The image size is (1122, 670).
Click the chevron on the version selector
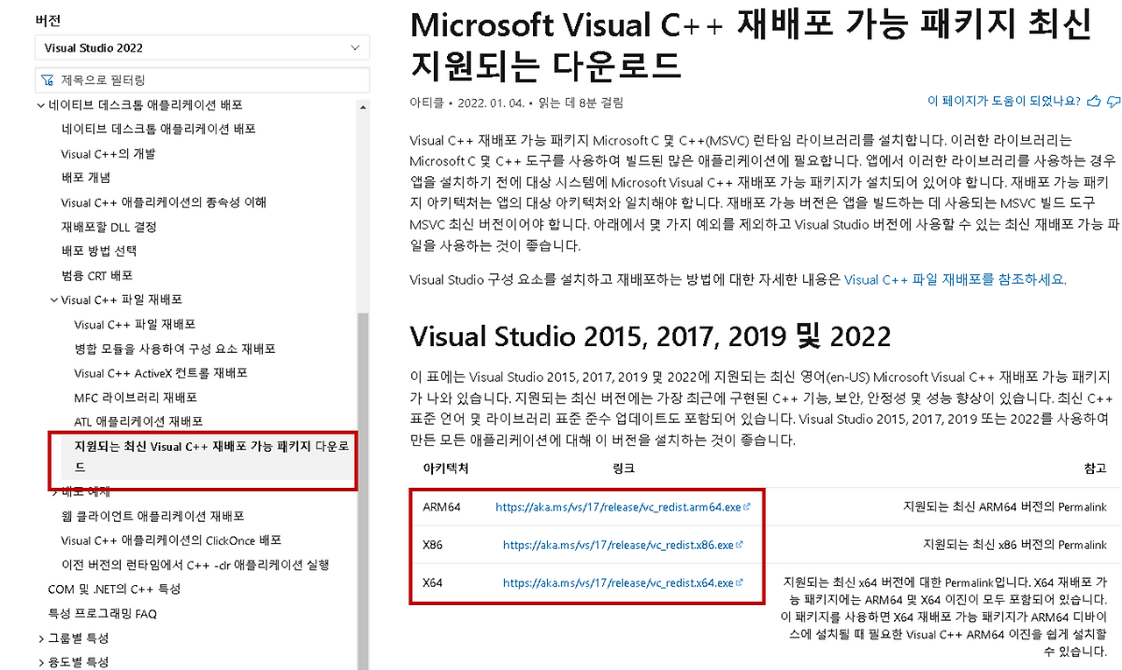[x=355, y=47]
